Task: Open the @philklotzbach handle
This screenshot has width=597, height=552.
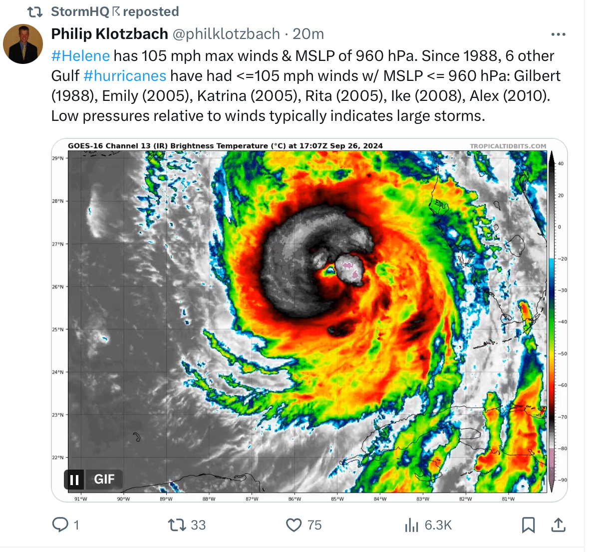Action: click(226, 34)
